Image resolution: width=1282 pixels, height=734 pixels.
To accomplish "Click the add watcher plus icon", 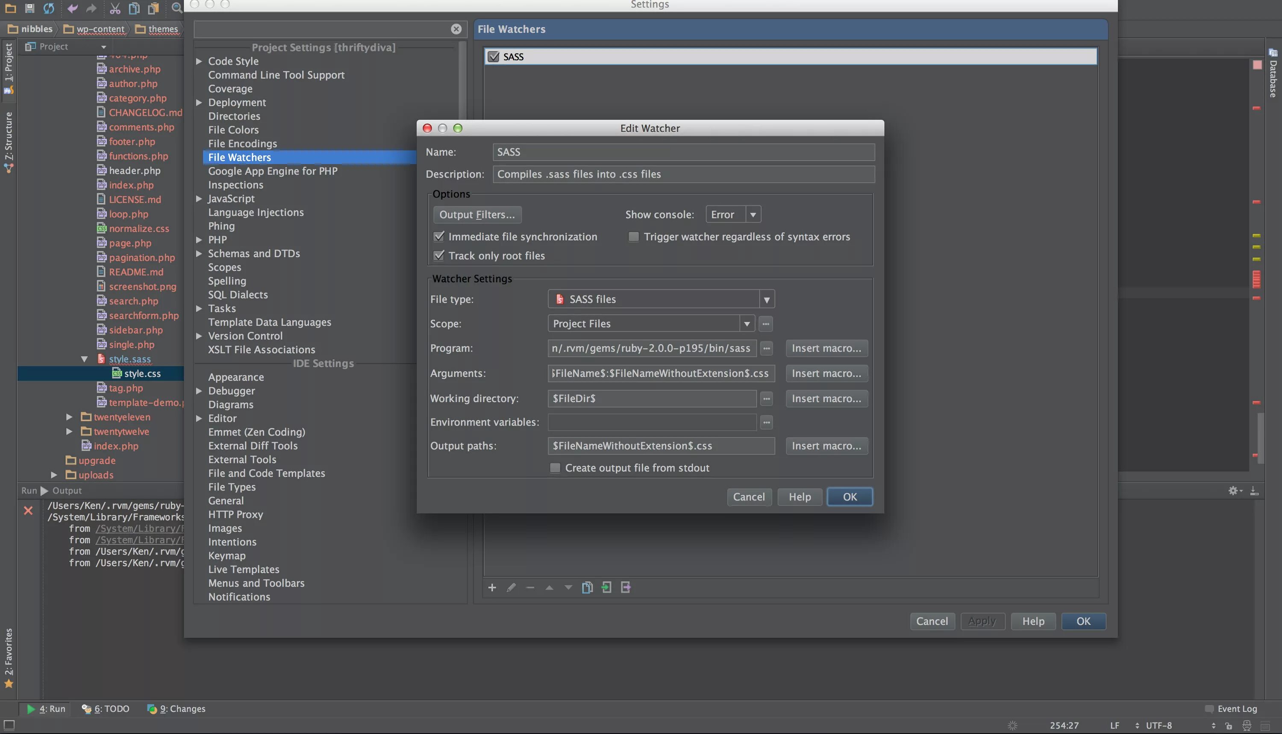I will coord(492,587).
